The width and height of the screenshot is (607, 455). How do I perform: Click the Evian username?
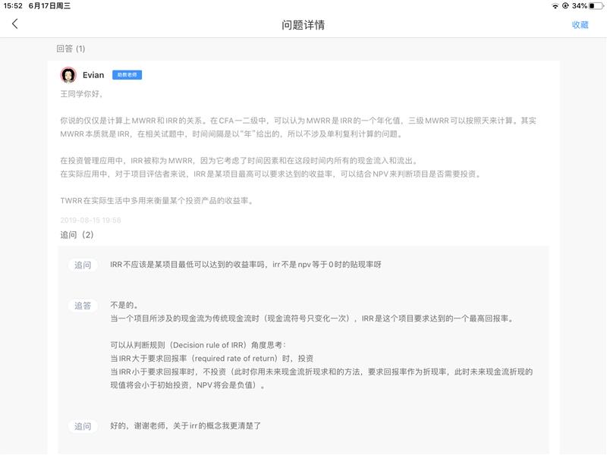click(x=93, y=75)
